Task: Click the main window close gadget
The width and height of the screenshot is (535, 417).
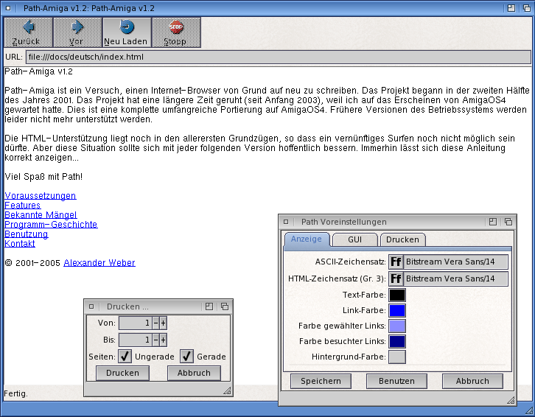Action: coord(8,8)
